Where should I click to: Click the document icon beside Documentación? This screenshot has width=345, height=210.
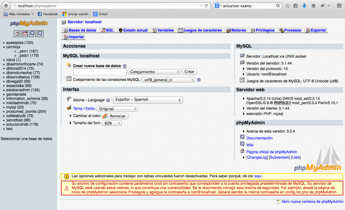242,137
